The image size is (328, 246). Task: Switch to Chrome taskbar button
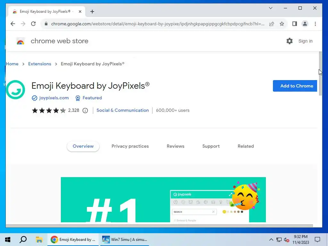[x=73, y=240]
